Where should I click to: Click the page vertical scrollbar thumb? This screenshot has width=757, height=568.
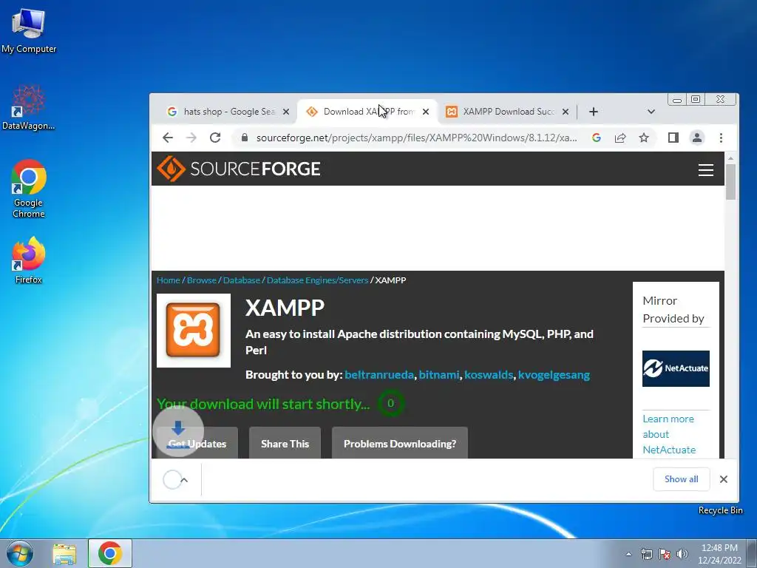pos(730,182)
